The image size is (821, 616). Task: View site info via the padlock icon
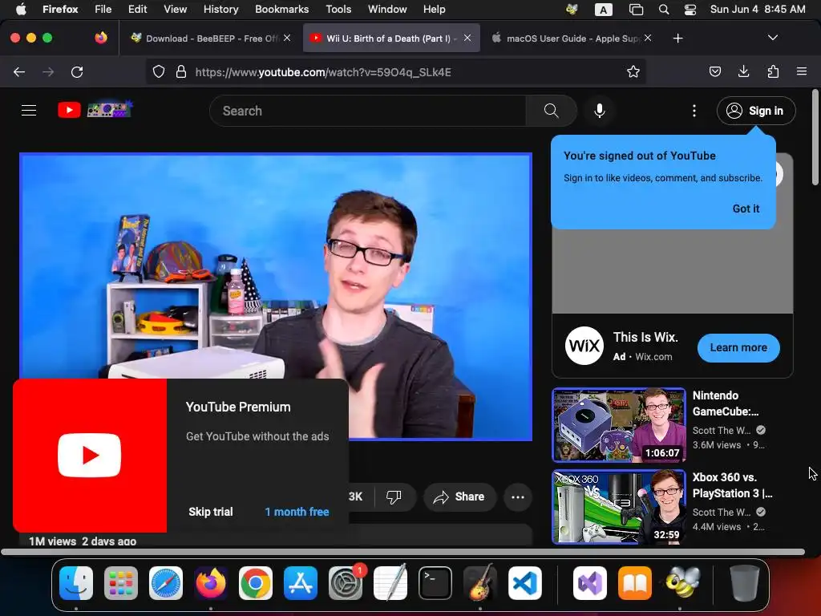tap(181, 71)
